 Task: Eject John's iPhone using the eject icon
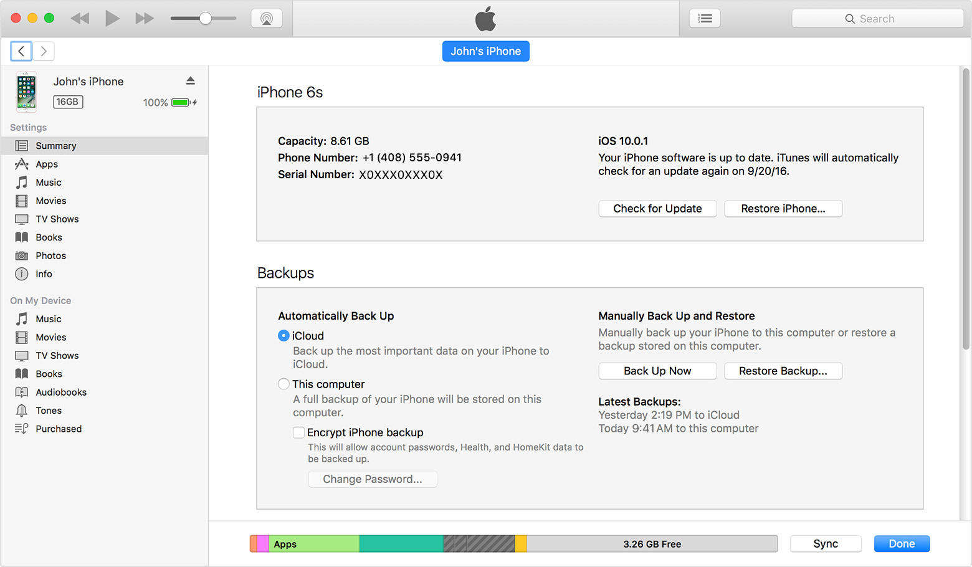coord(191,80)
